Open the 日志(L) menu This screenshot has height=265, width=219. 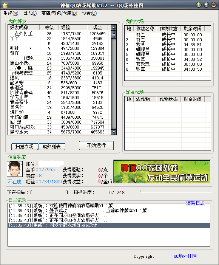pyautogui.click(x=30, y=13)
